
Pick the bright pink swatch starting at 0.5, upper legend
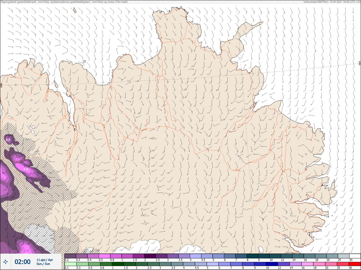pos(104,256)
